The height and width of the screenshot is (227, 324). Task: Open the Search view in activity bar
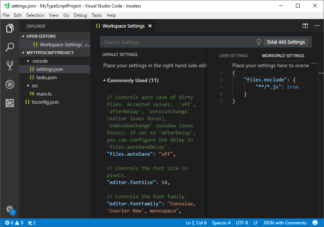(10, 47)
